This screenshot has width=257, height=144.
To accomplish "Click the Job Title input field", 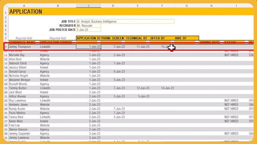I will pos(125,21).
